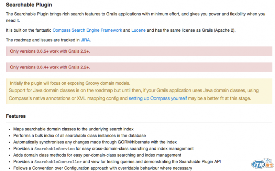Click the Grails 2.2+ version warning box
275x171 pixels.
pos(139,67)
